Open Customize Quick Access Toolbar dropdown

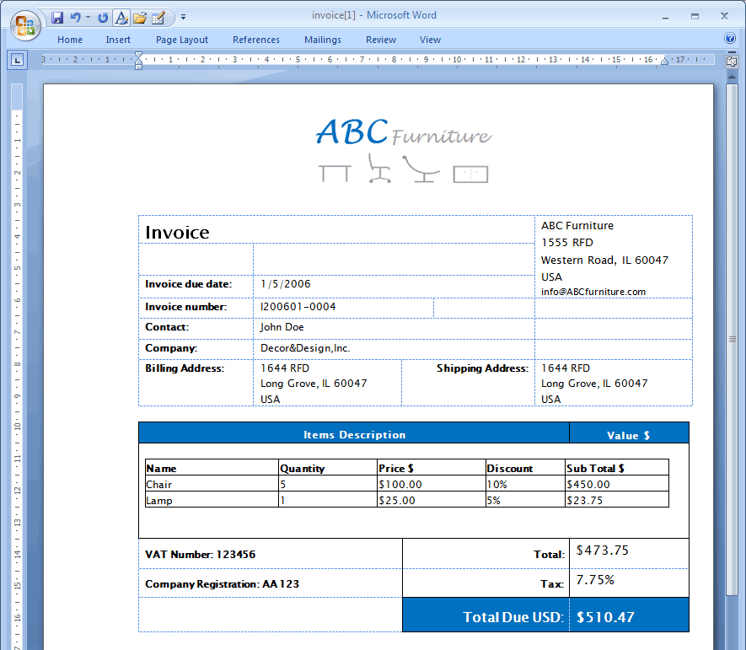coord(183,18)
